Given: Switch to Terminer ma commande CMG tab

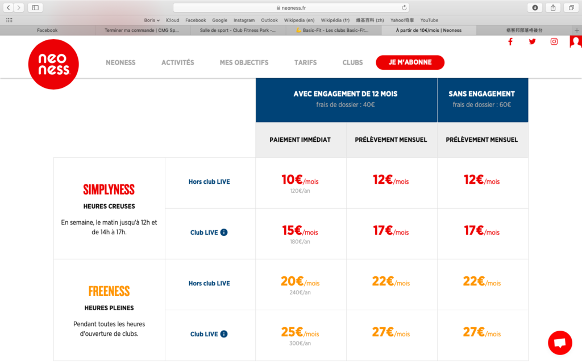Looking at the screenshot, I should (x=143, y=31).
